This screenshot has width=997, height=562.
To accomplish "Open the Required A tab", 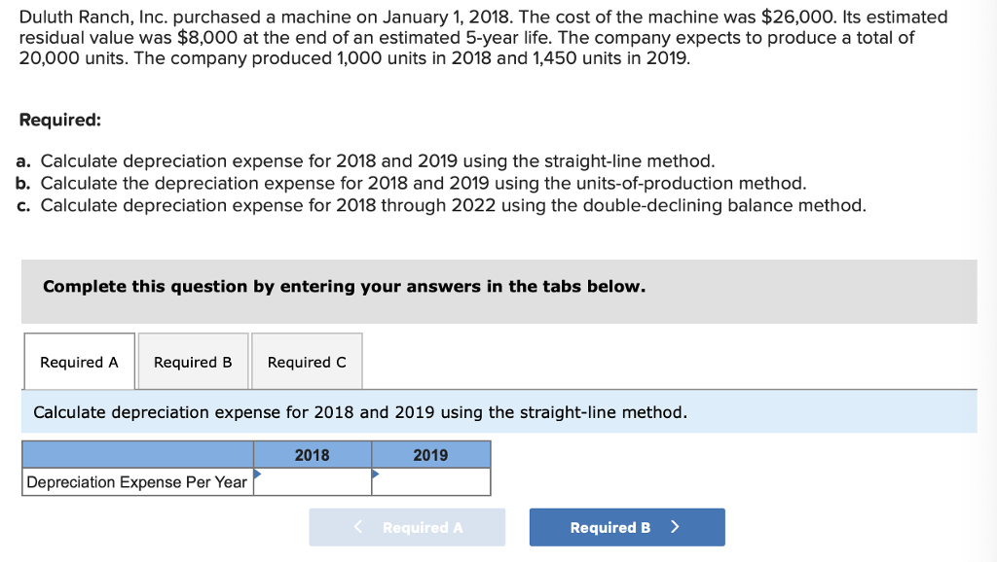I will (79, 362).
